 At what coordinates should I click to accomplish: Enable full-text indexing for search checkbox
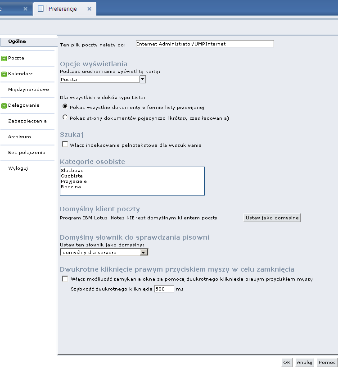pos(65,144)
